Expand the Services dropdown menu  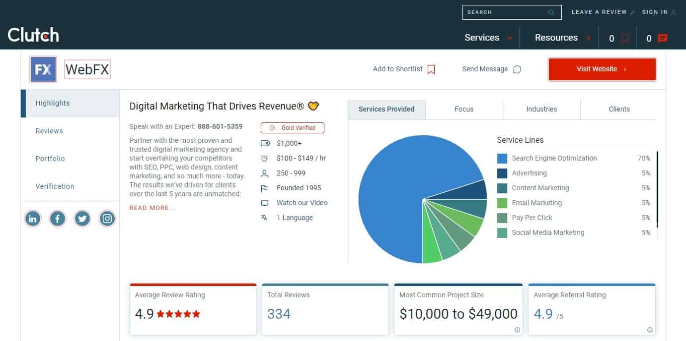pos(489,38)
